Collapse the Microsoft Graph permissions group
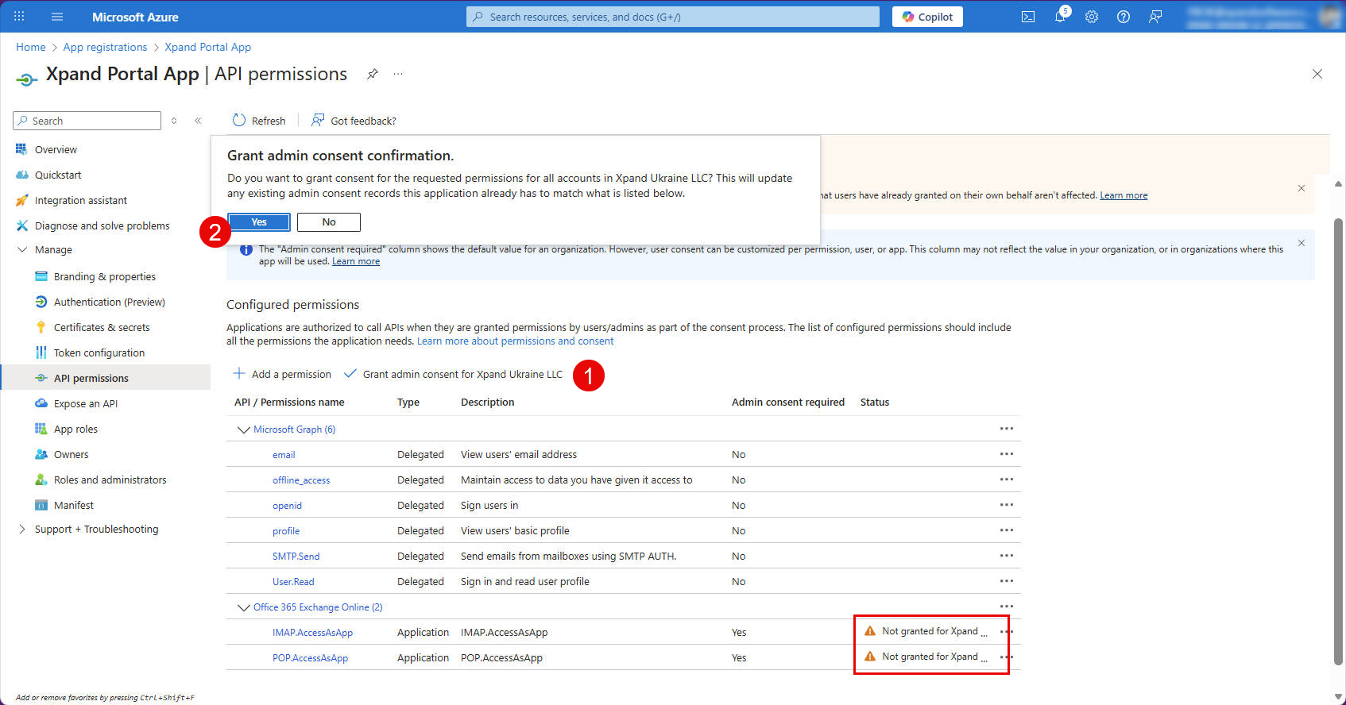Image resolution: width=1346 pixels, height=705 pixels. tap(243, 430)
